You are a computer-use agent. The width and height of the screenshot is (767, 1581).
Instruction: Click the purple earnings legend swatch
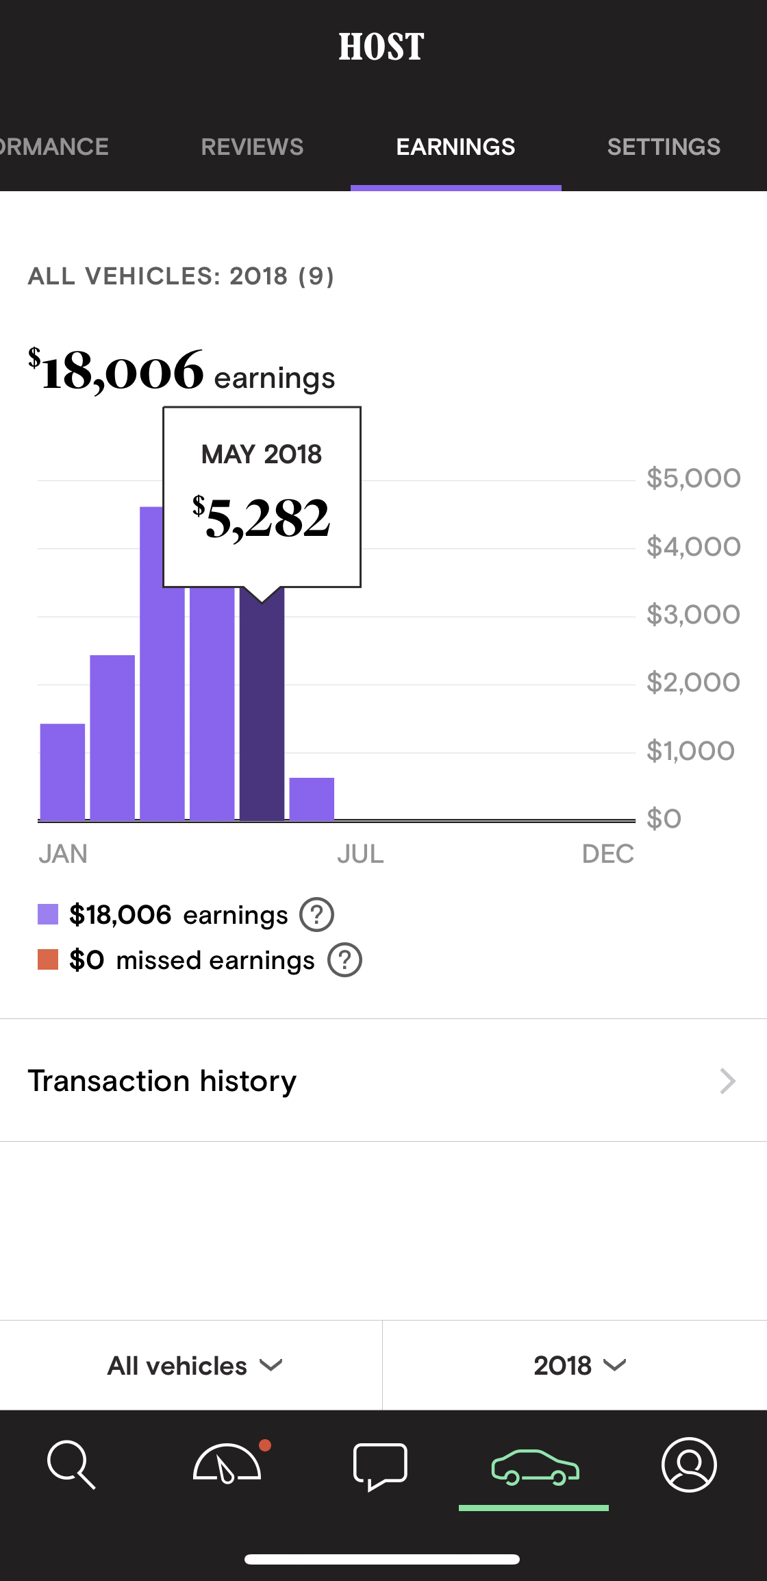click(x=48, y=914)
